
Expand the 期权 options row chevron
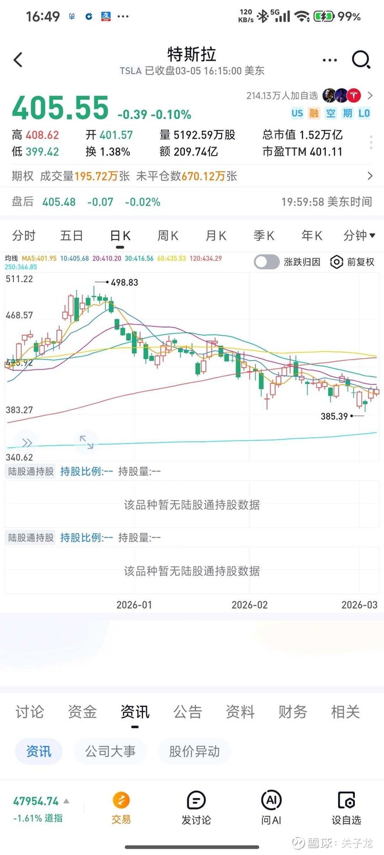click(x=369, y=175)
